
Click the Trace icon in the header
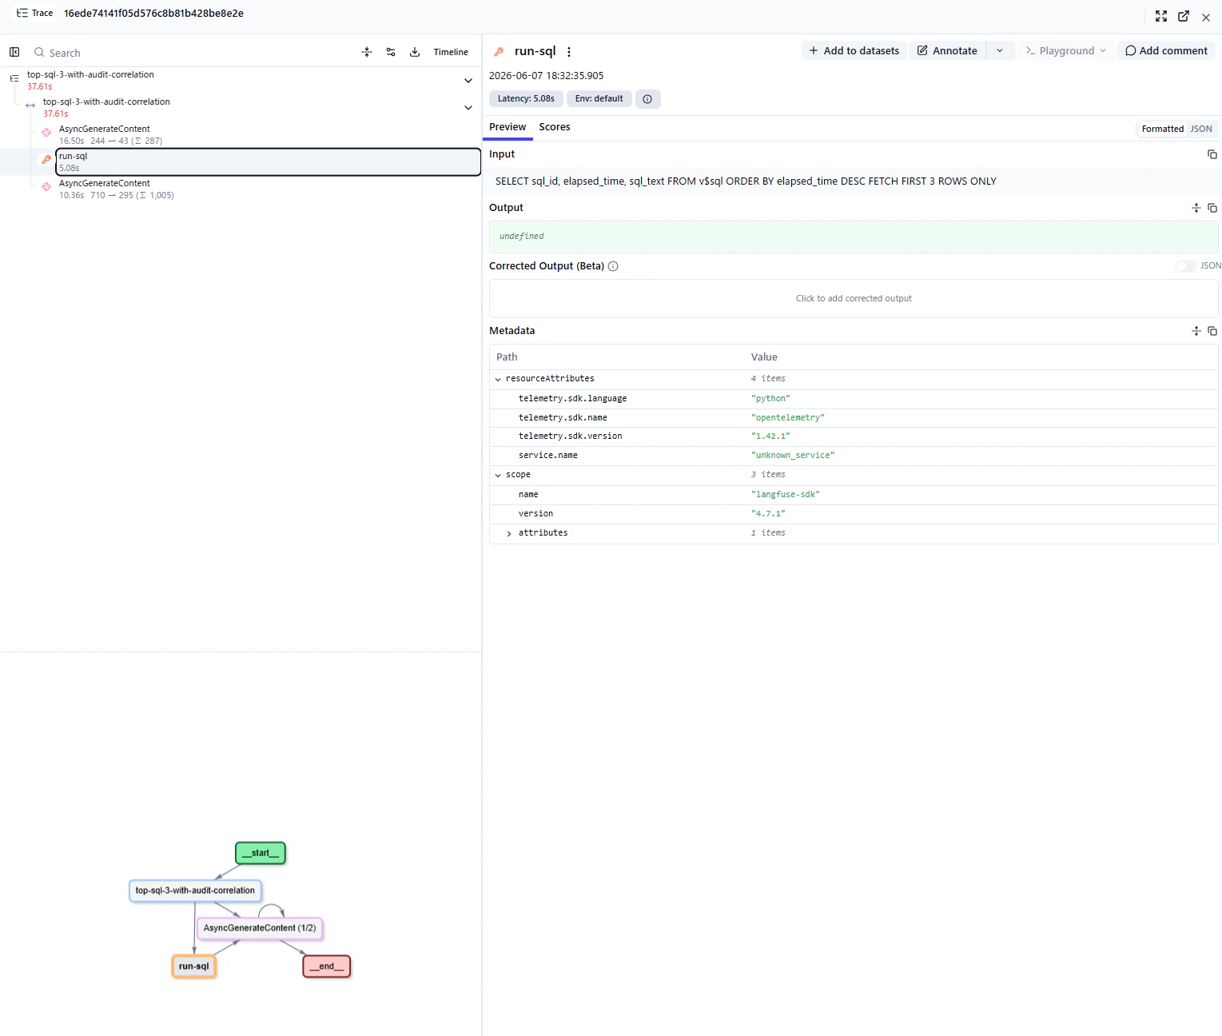click(22, 13)
